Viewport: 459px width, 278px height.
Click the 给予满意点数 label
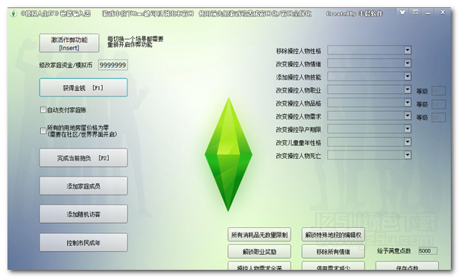point(393,250)
